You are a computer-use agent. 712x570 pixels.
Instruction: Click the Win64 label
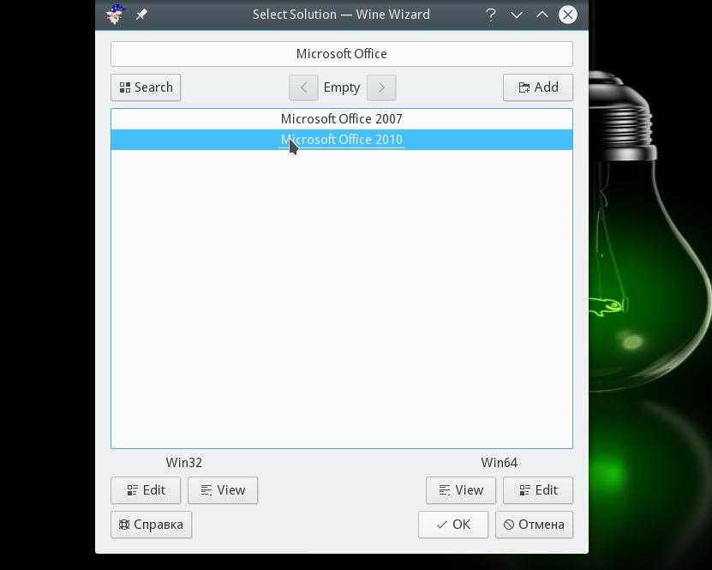(499, 462)
